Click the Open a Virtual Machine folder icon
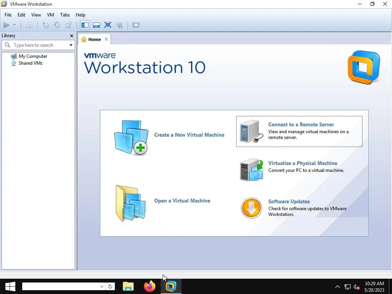Image resolution: width=392 pixels, height=294 pixels. click(x=131, y=203)
